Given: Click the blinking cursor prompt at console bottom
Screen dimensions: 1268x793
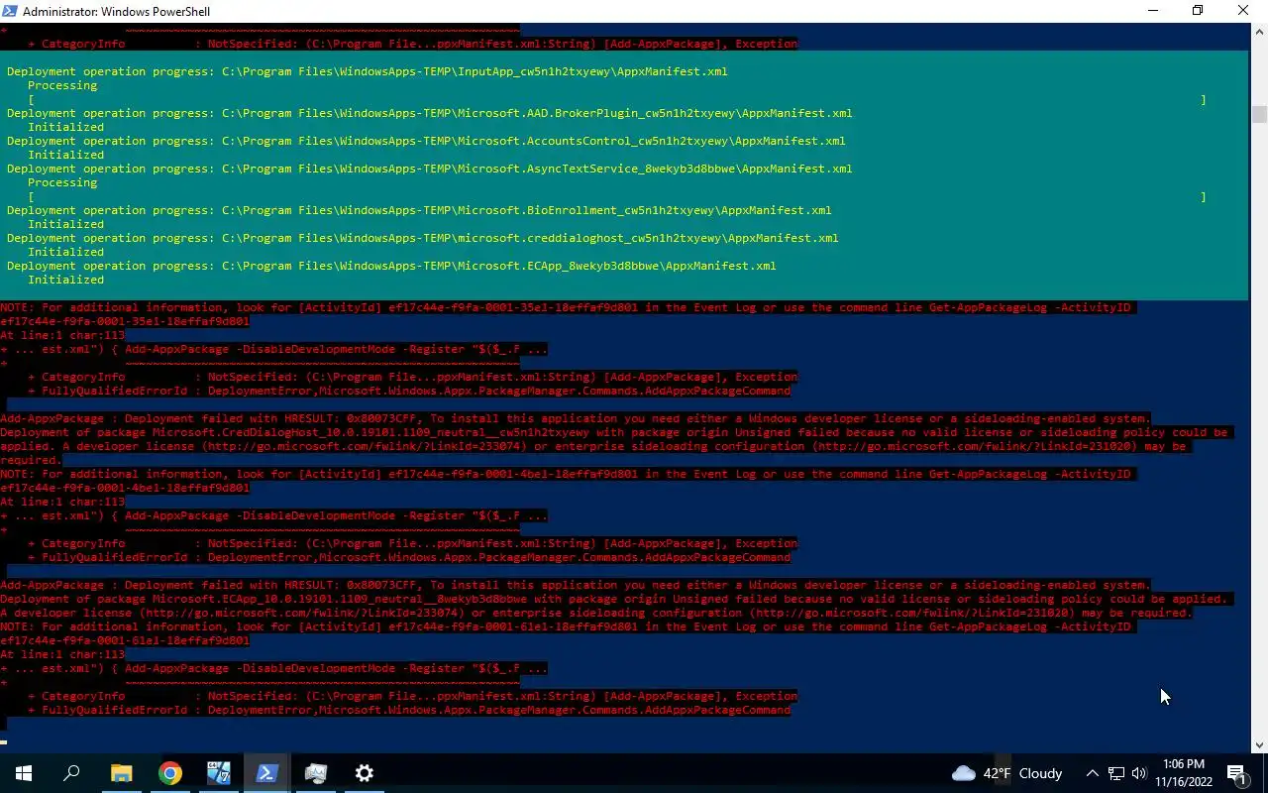Looking at the screenshot, I should [4, 741].
